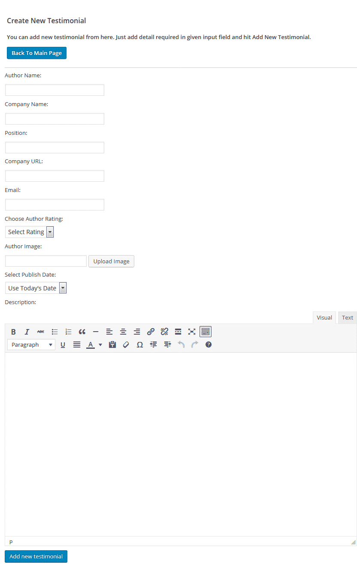Remove link with unlink icon
Screen dimensions: 357x564
(x=164, y=332)
